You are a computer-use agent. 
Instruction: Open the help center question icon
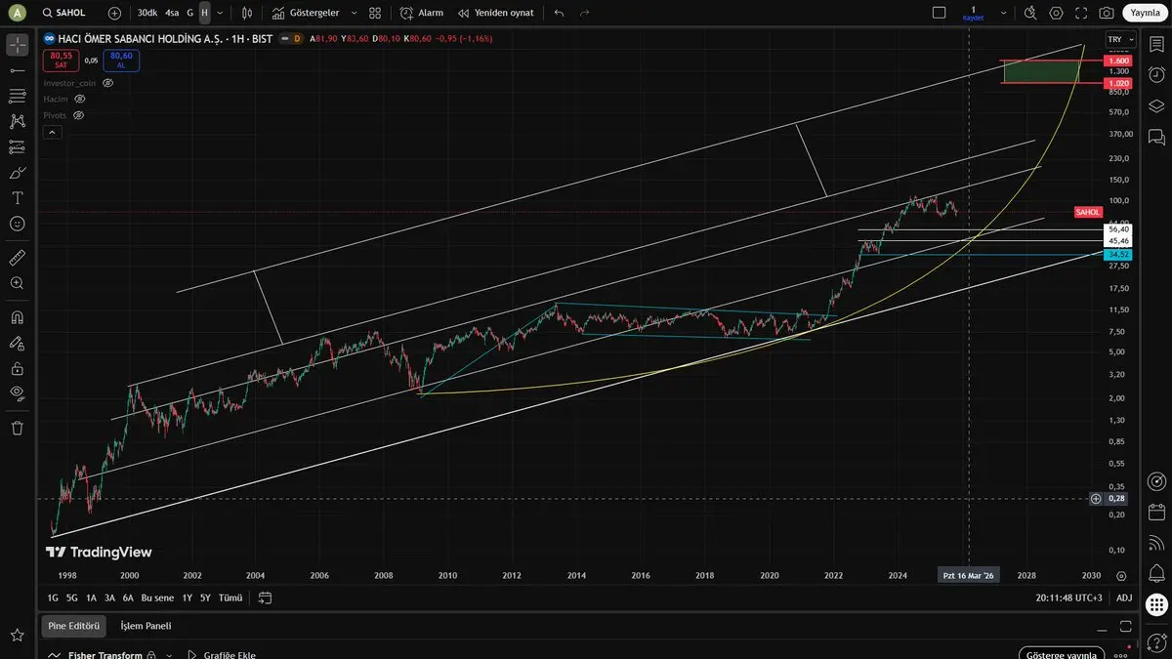coord(1156,641)
